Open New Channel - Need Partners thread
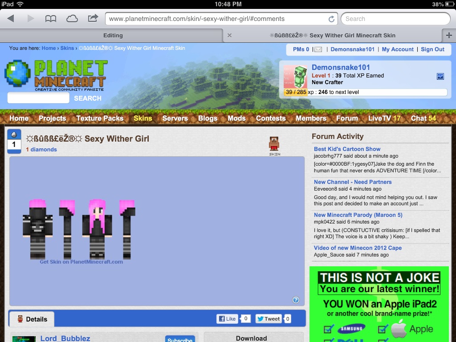Viewport: 456px width, 342px height. coord(353,182)
